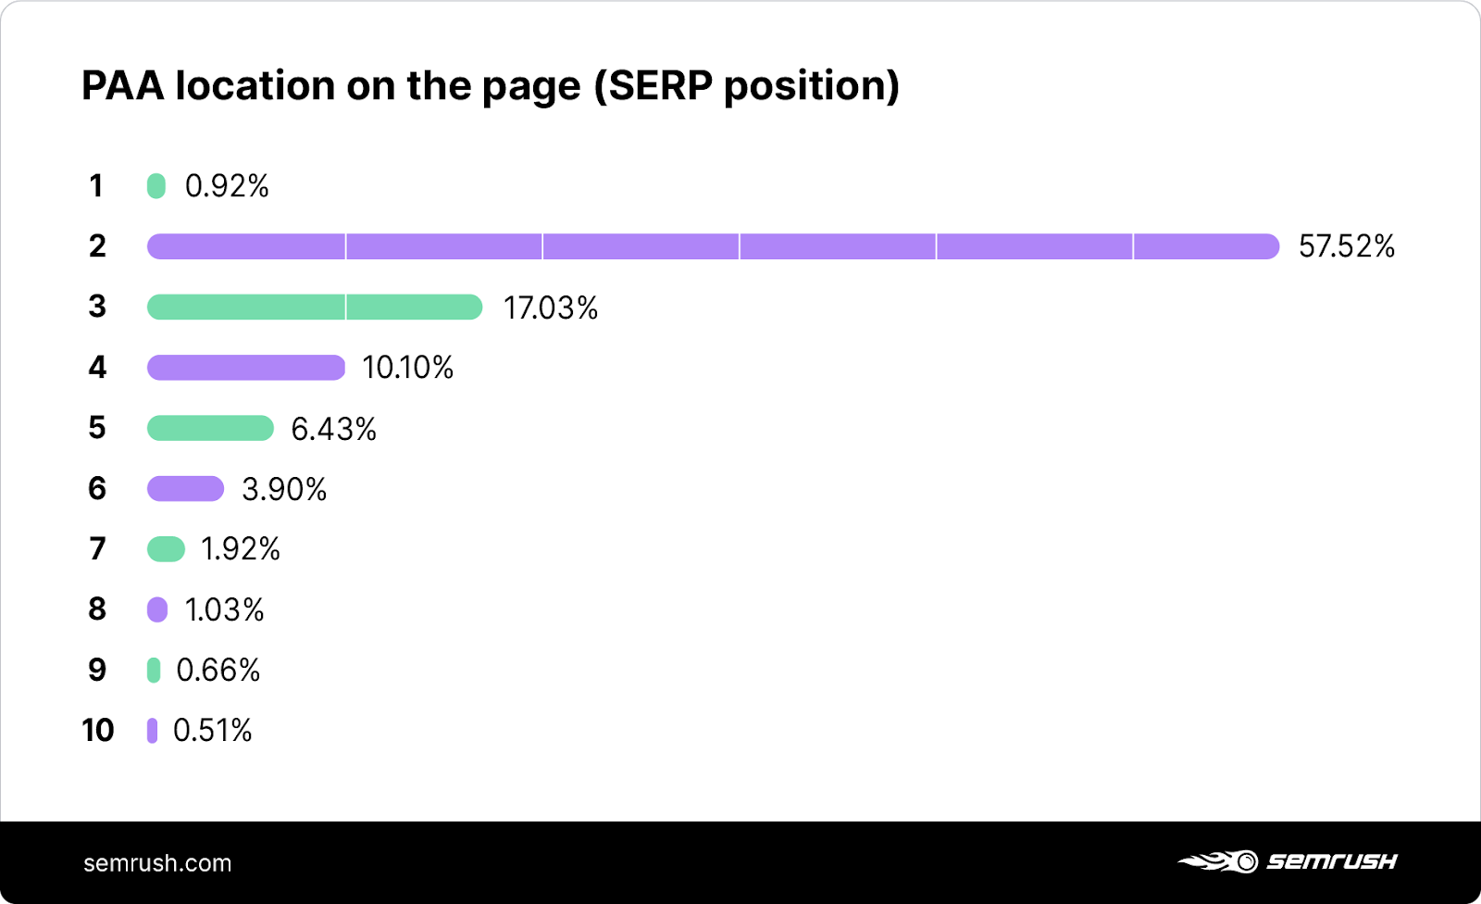The width and height of the screenshot is (1481, 904).
Task: Click the small green dot for position 1
Action: pyautogui.click(x=156, y=186)
